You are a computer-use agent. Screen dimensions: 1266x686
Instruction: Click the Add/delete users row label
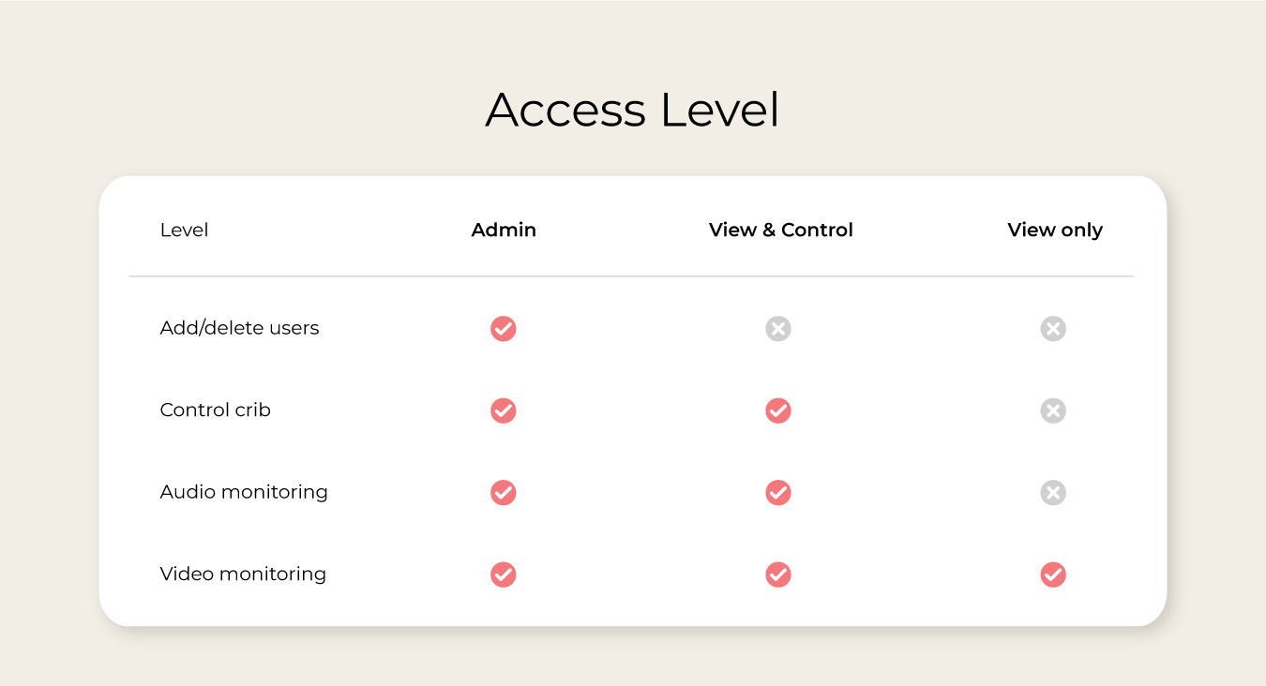point(240,328)
